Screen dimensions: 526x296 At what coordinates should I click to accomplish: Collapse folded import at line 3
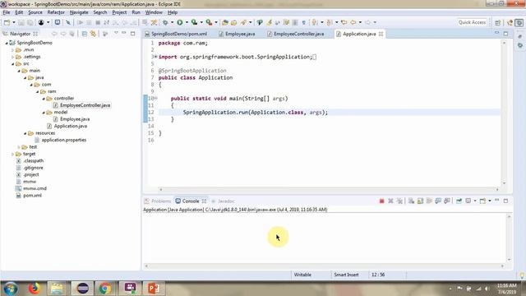tap(156, 57)
